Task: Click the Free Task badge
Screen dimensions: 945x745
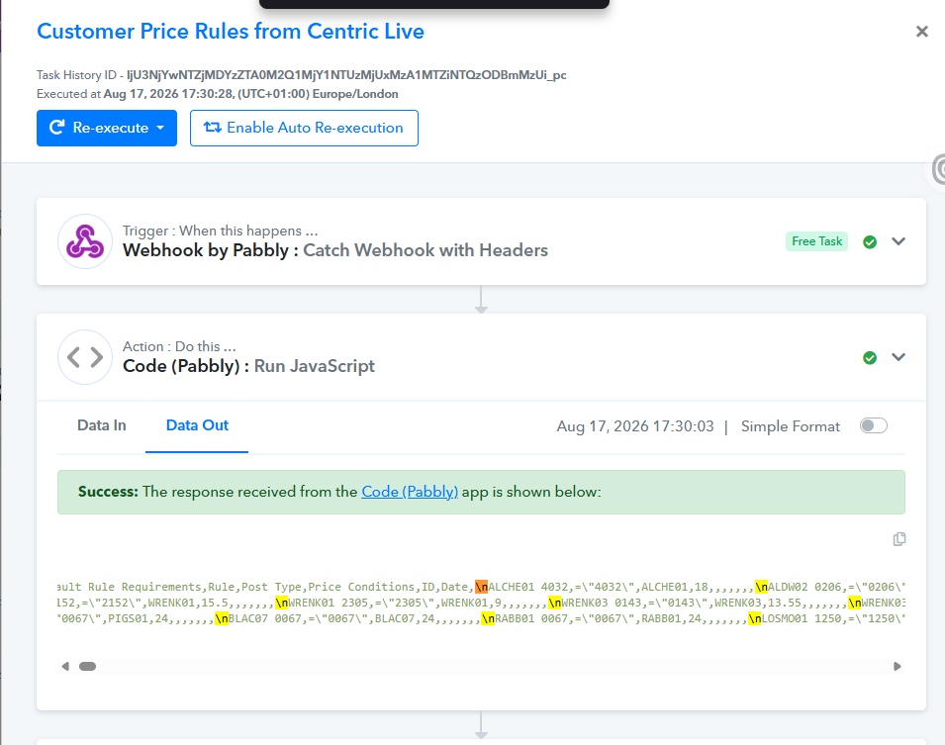Action: [x=816, y=241]
